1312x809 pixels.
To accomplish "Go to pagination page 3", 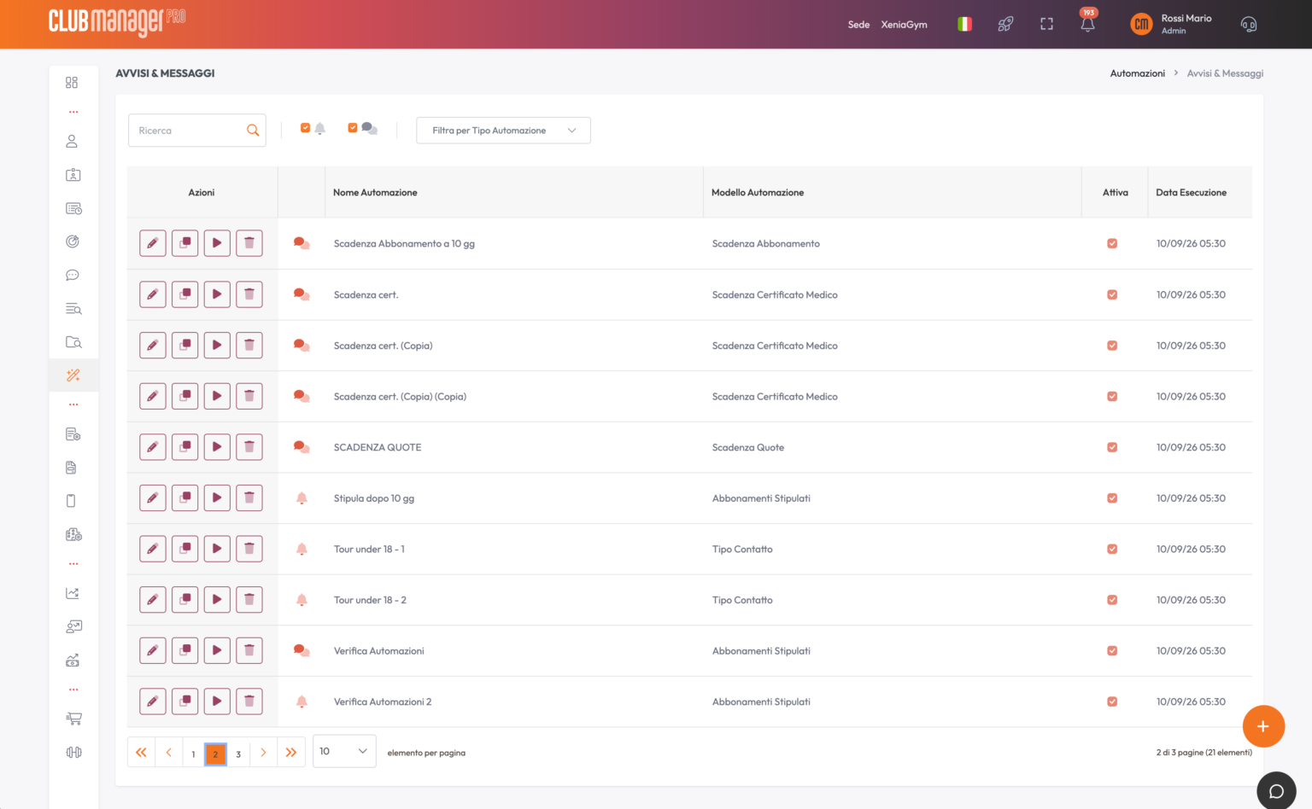I will point(238,754).
